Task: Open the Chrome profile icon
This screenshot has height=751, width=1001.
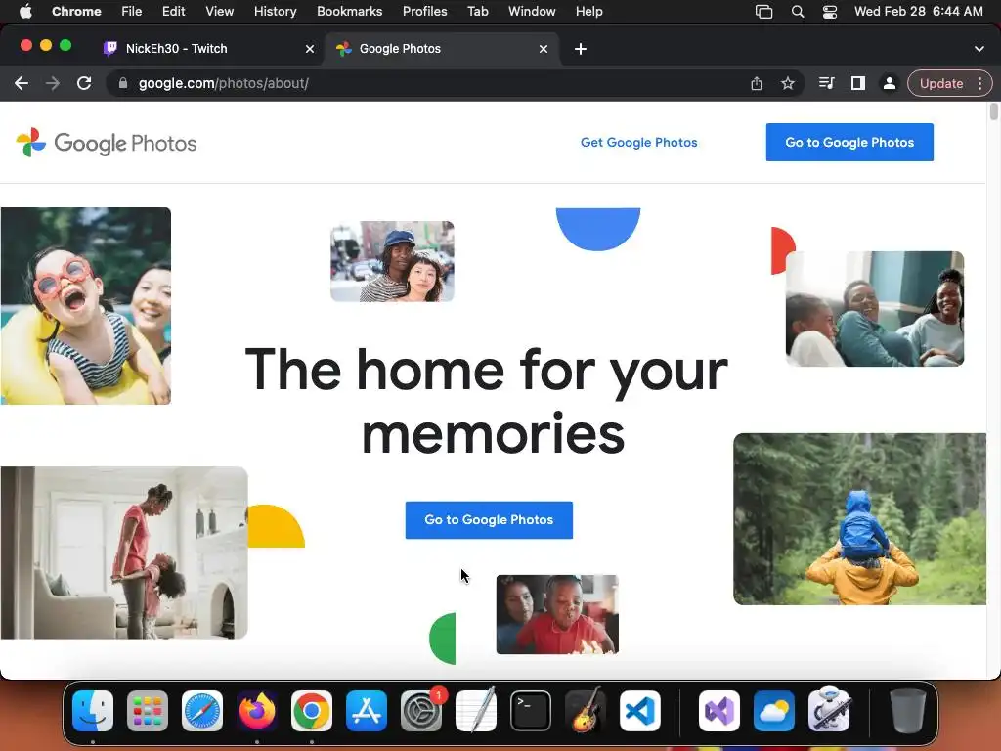Action: 889,84
